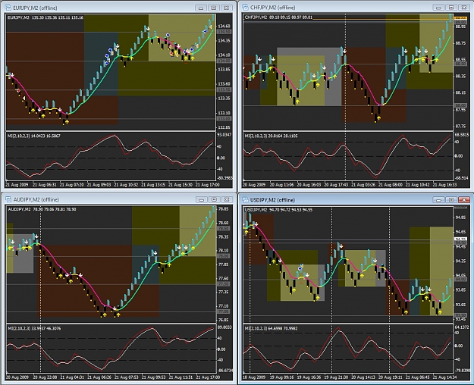Click price level 94.85 on USDJPY axis
Viewport: 474px width, 385px height.
[x=461, y=218]
